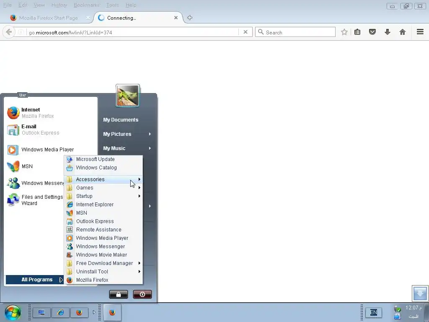Open E-mail Outlook Express pinned item

point(51,130)
